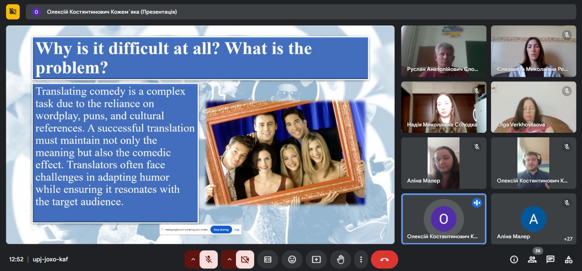This screenshot has height=271, width=582.
Task: Open the three-dot more options menu
Action: pyautogui.click(x=361, y=260)
